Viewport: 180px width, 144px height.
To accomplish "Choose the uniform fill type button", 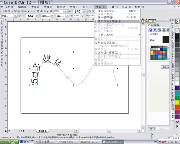I will 150,30.
